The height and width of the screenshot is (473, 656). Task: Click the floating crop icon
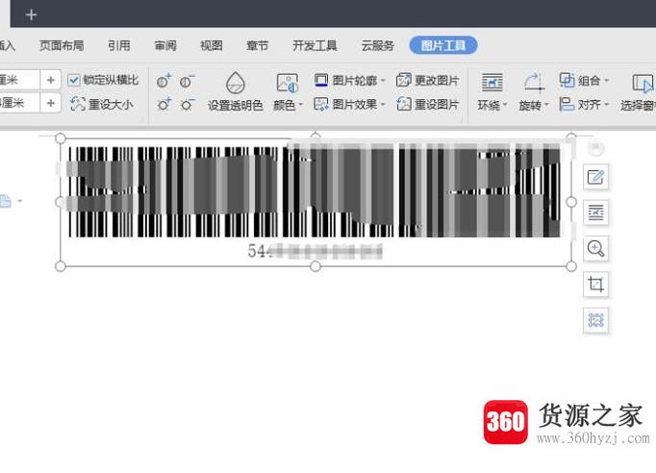point(595,285)
